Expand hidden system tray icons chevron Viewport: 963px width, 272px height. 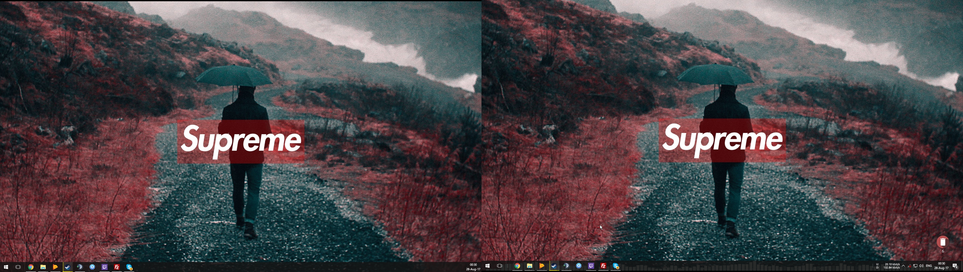903,266
